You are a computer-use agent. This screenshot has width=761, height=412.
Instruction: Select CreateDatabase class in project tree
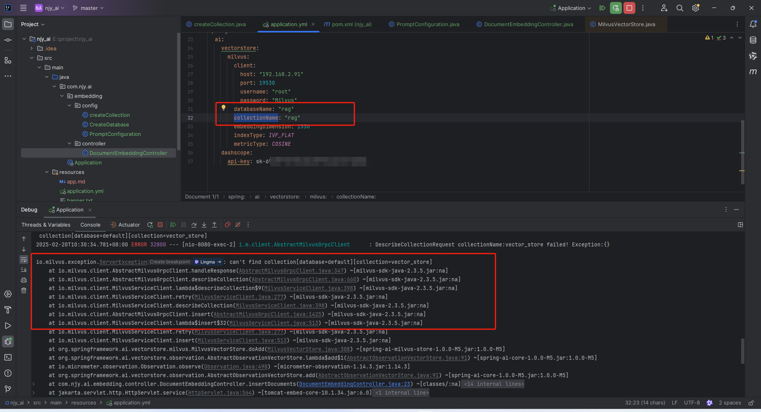(109, 125)
